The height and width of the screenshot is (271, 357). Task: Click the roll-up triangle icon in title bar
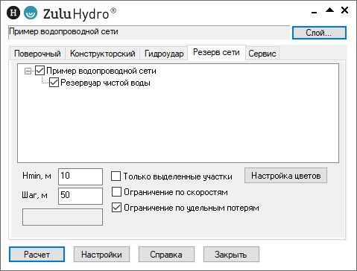tap(329, 10)
